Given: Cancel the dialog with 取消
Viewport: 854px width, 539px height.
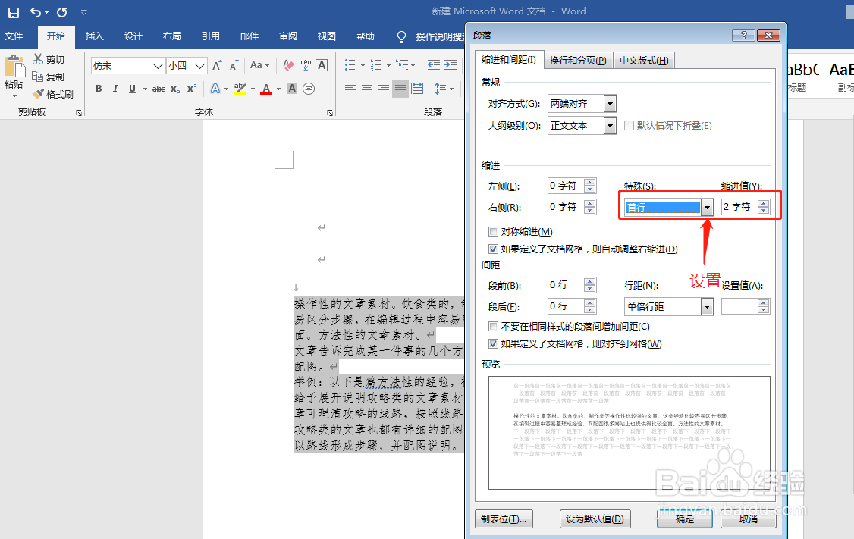Looking at the screenshot, I should (x=749, y=519).
